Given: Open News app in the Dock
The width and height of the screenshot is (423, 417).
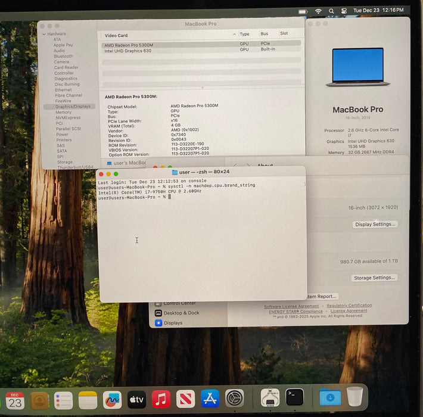Looking at the screenshot, I should pos(186,399).
